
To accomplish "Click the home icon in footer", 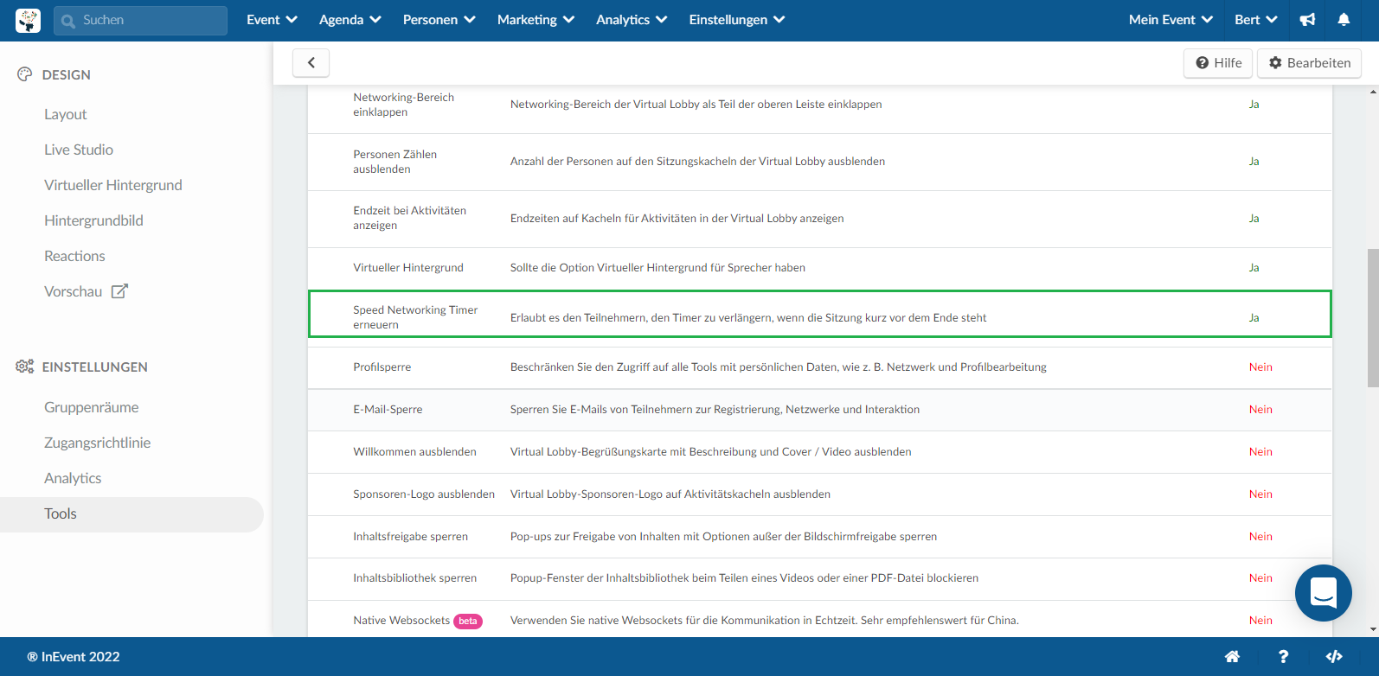I will point(1232,657).
